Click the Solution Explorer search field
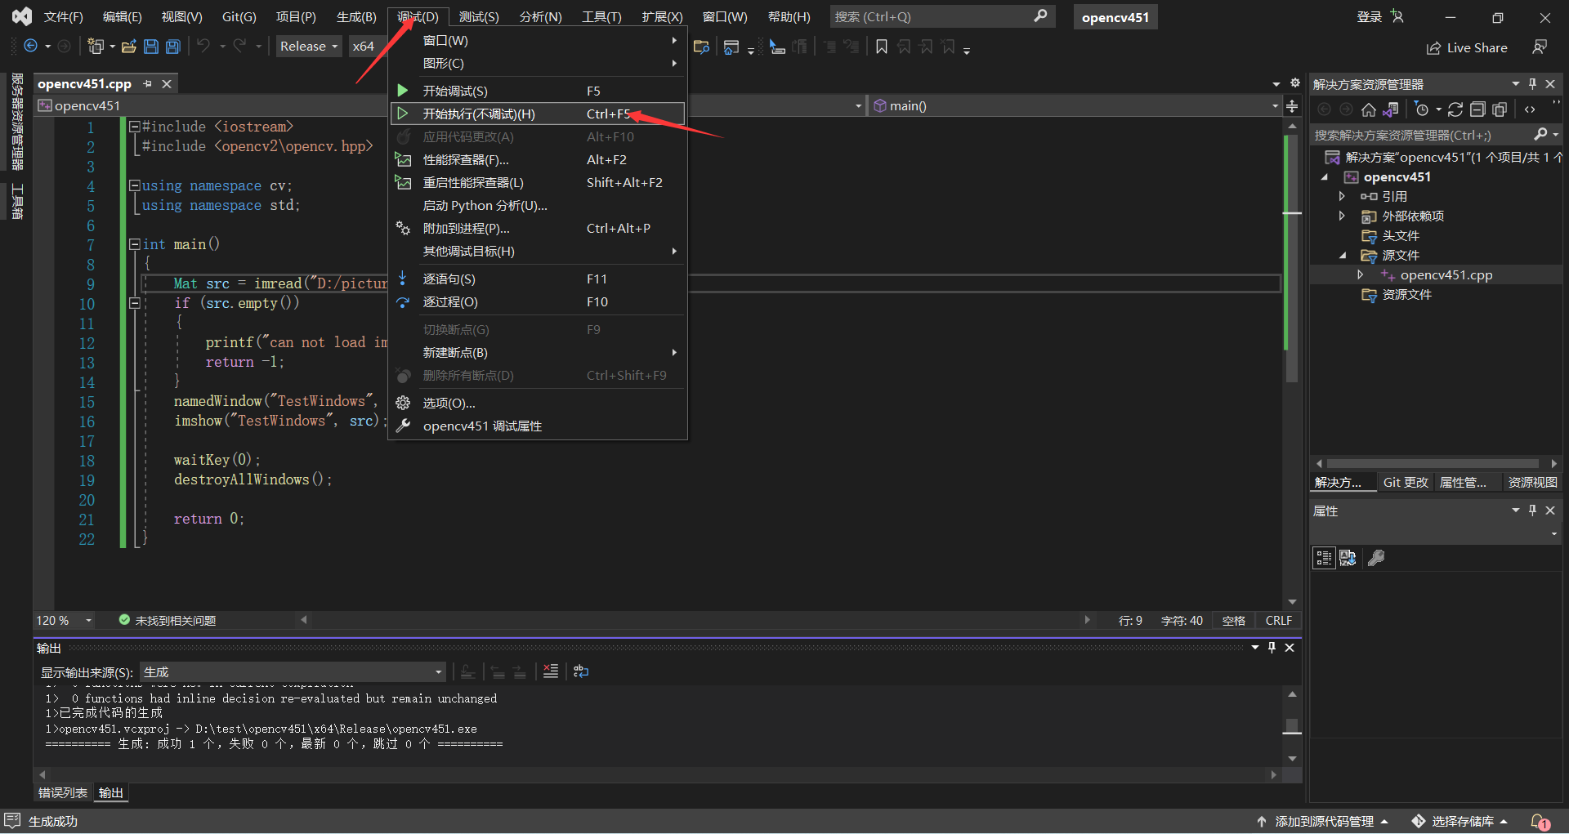This screenshot has width=1569, height=834. 1434,136
